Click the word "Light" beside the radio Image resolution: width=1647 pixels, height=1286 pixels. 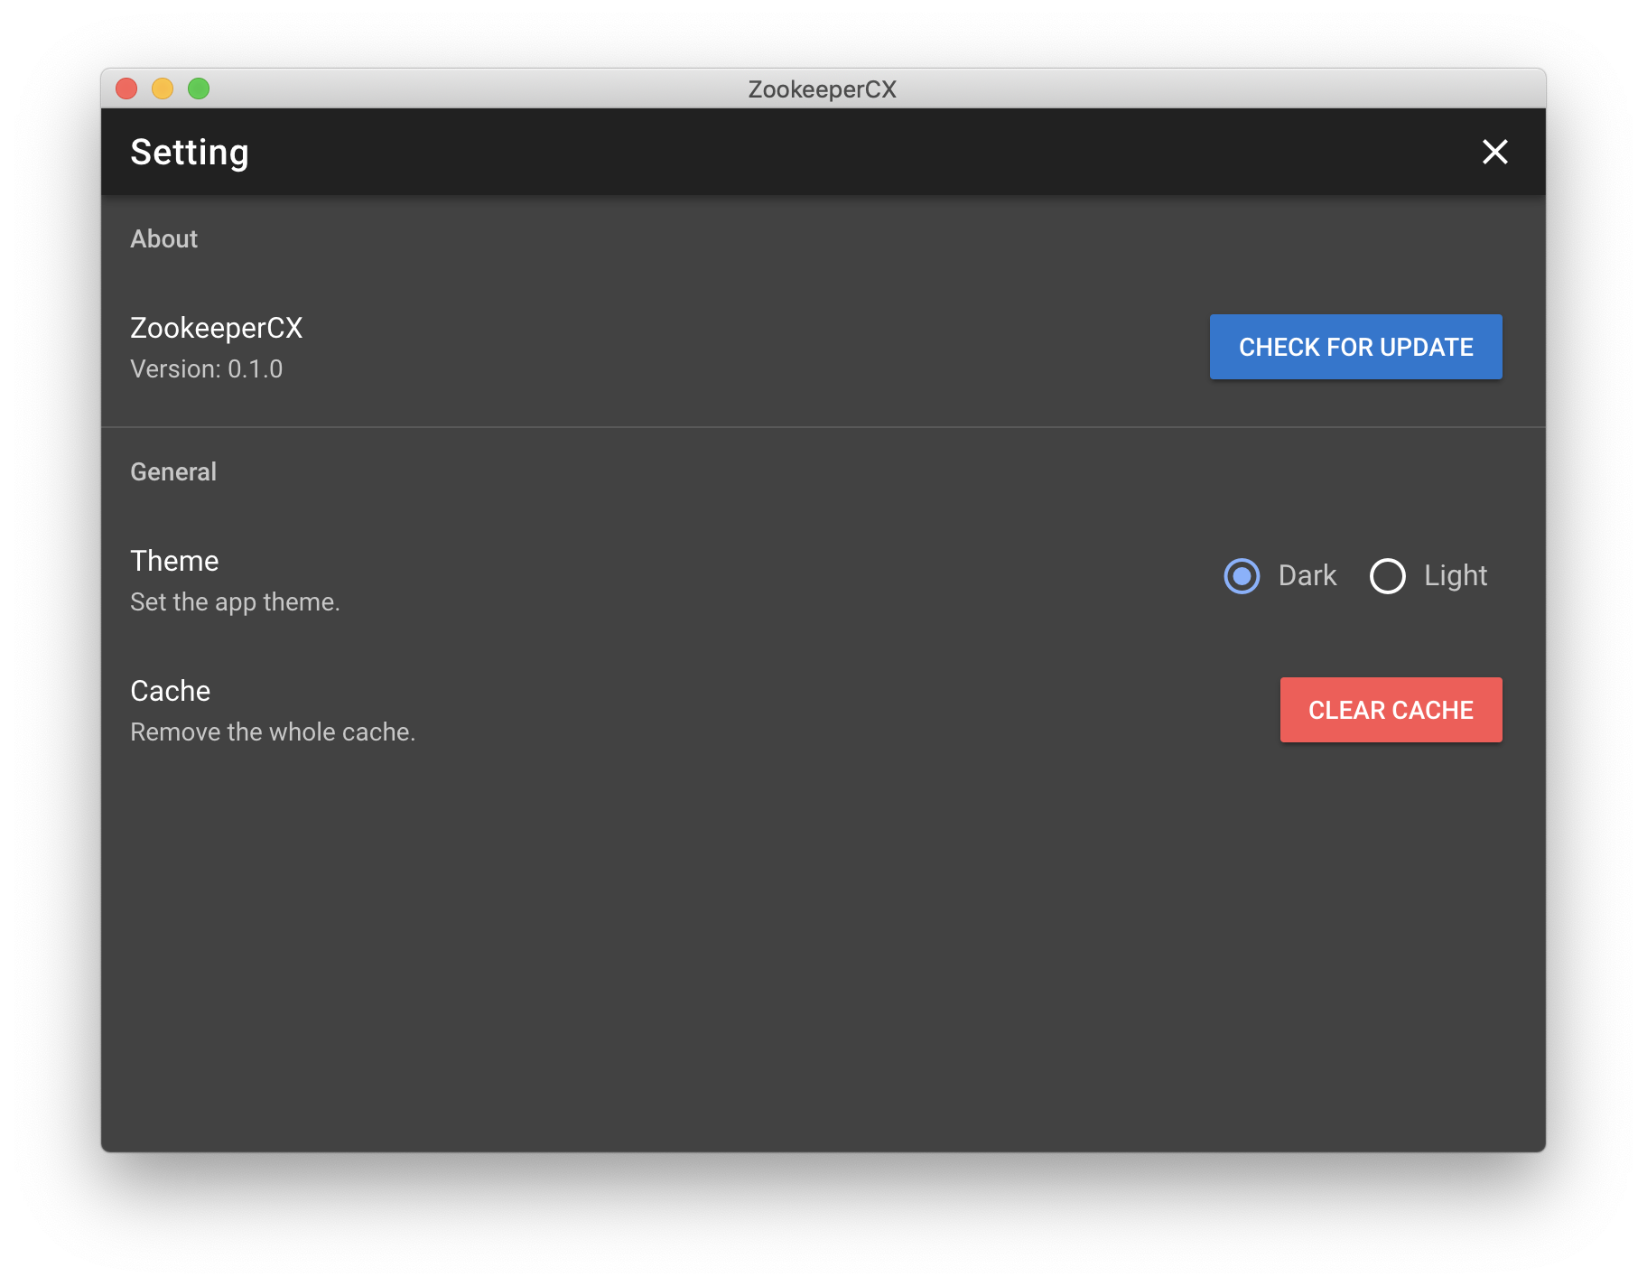1455,576
